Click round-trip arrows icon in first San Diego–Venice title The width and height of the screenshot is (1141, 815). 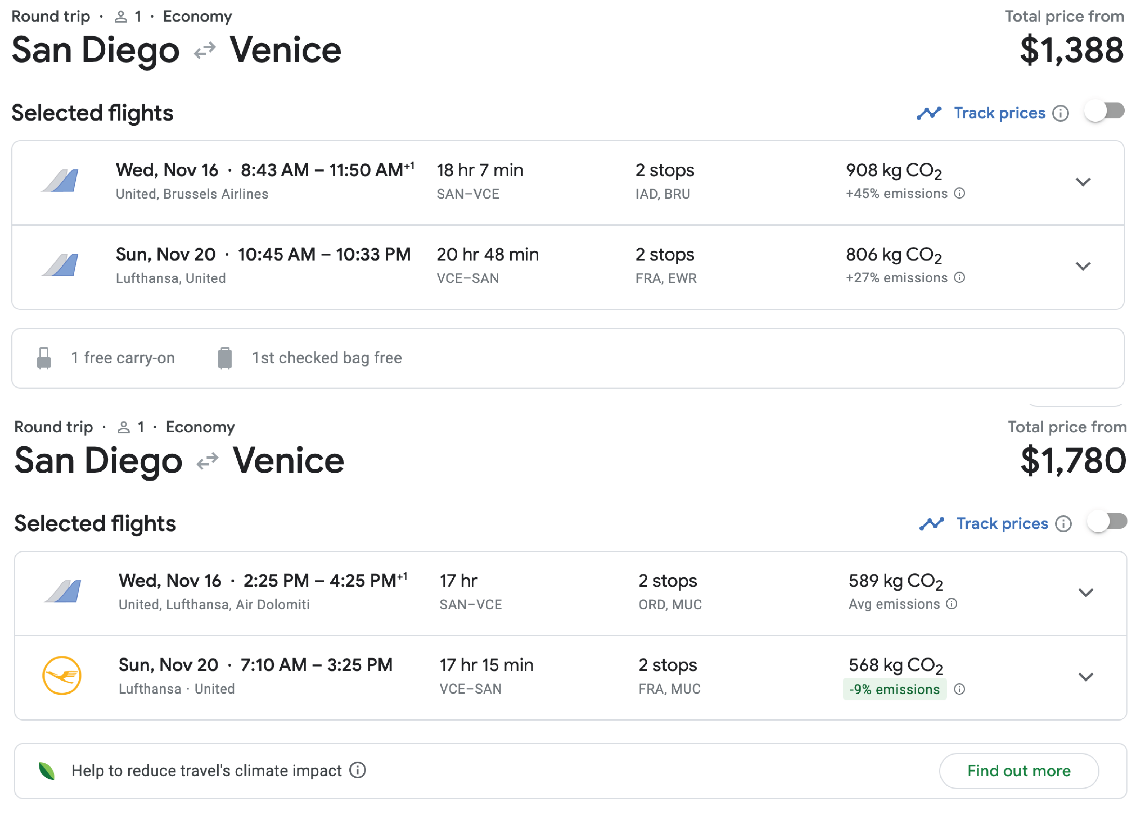205,51
